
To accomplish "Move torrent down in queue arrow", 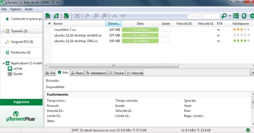I will tap(123, 16).
